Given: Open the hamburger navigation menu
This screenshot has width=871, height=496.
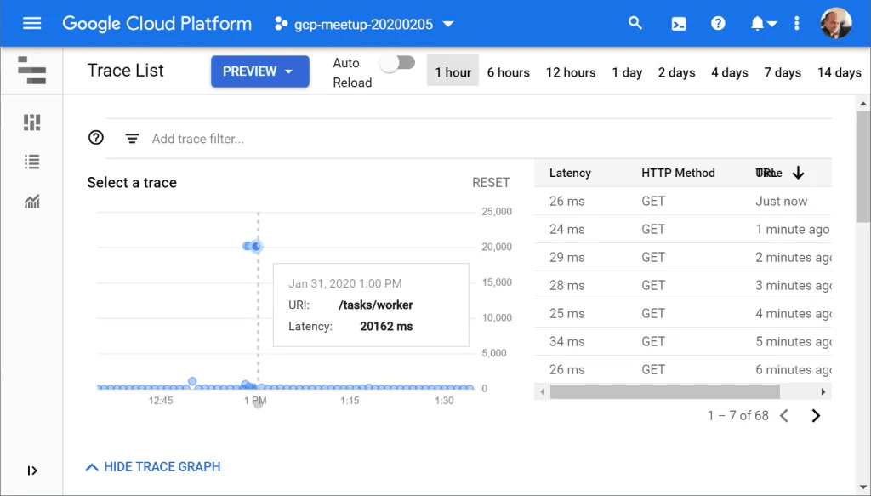Looking at the screenshot, I should (31, 23).
